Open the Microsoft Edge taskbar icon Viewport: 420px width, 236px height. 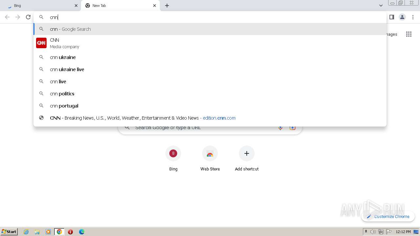[81, 232]
